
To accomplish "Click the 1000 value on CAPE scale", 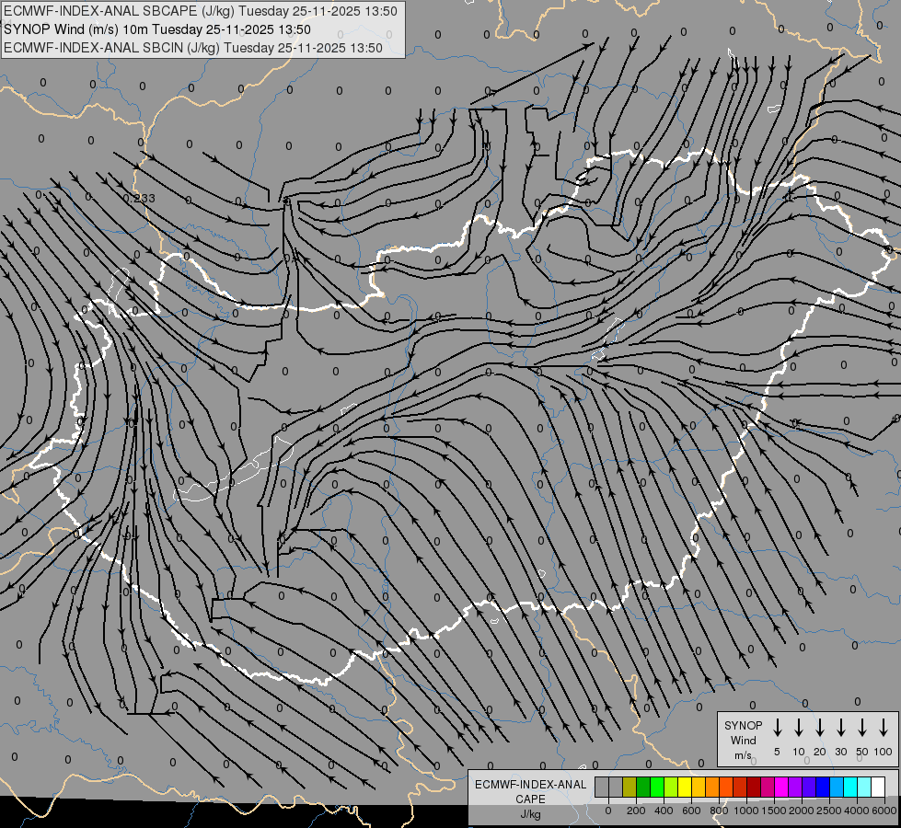I will 747,811.
